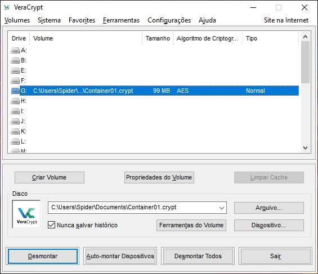Toggle Nunca salvar histórico checkbox

click(x=51, y=225)
